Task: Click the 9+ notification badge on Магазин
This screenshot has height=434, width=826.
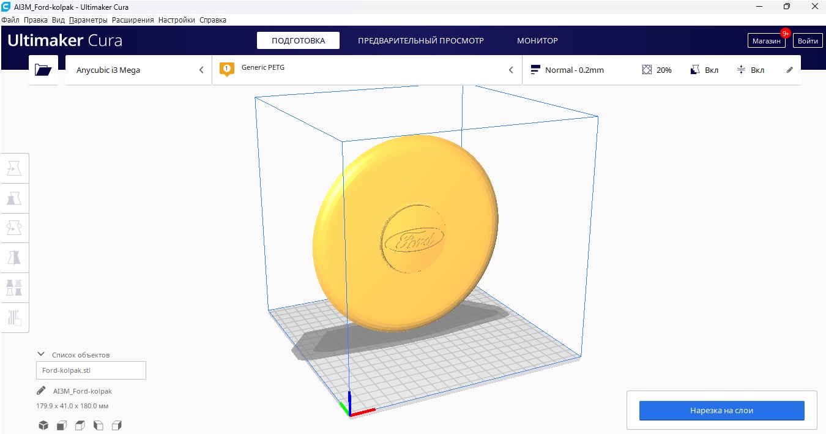Action: [x=786, y=33]
